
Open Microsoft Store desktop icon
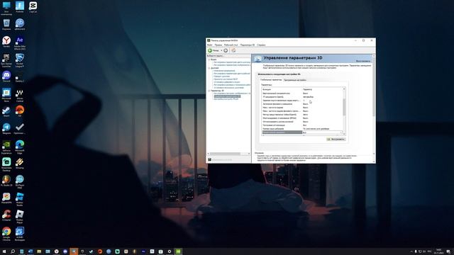pyautogui.click(x=6, y=95)
